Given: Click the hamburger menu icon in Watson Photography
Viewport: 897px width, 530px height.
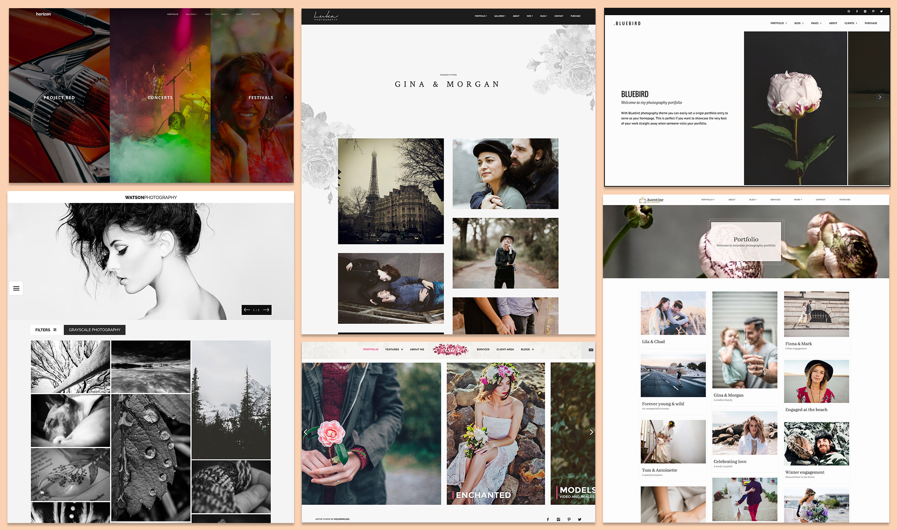Looking at the screenshot, I should pos(16,288).
